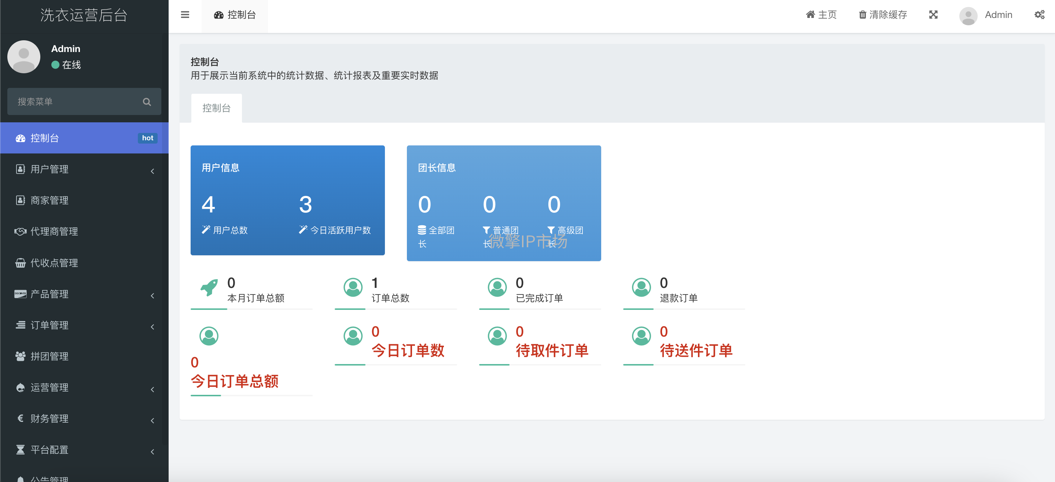Click the trash icon for 清除缓存
Viewport: 1055px width, 482px height.
pos(862,15)
